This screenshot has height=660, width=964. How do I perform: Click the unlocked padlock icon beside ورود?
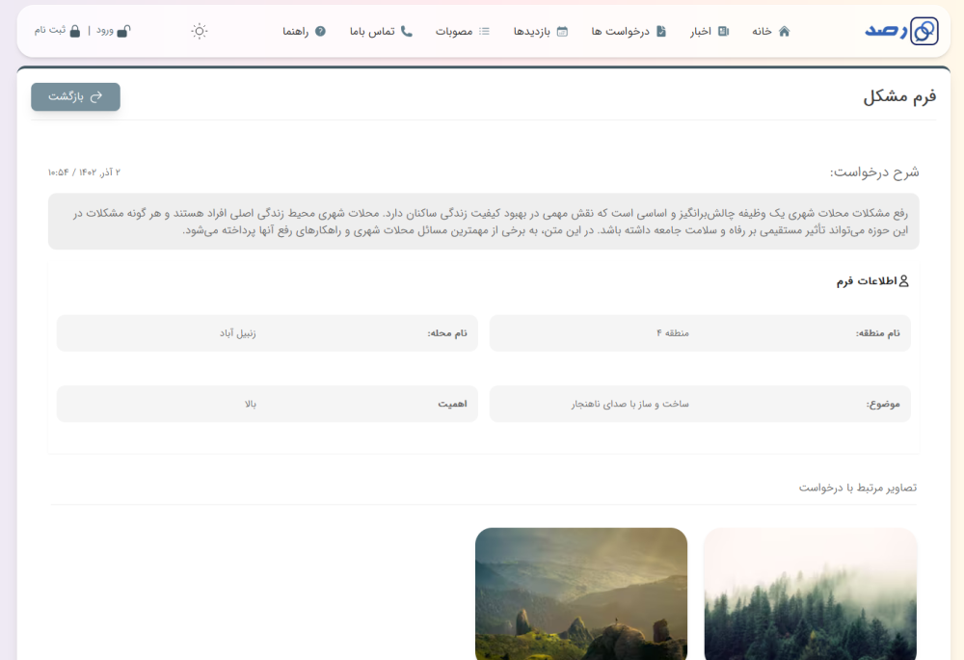(x=123, y=31)
